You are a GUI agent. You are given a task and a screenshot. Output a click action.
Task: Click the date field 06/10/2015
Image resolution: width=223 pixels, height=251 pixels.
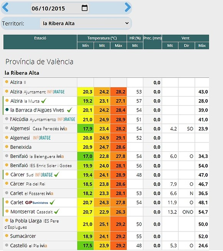click(60, 8)
